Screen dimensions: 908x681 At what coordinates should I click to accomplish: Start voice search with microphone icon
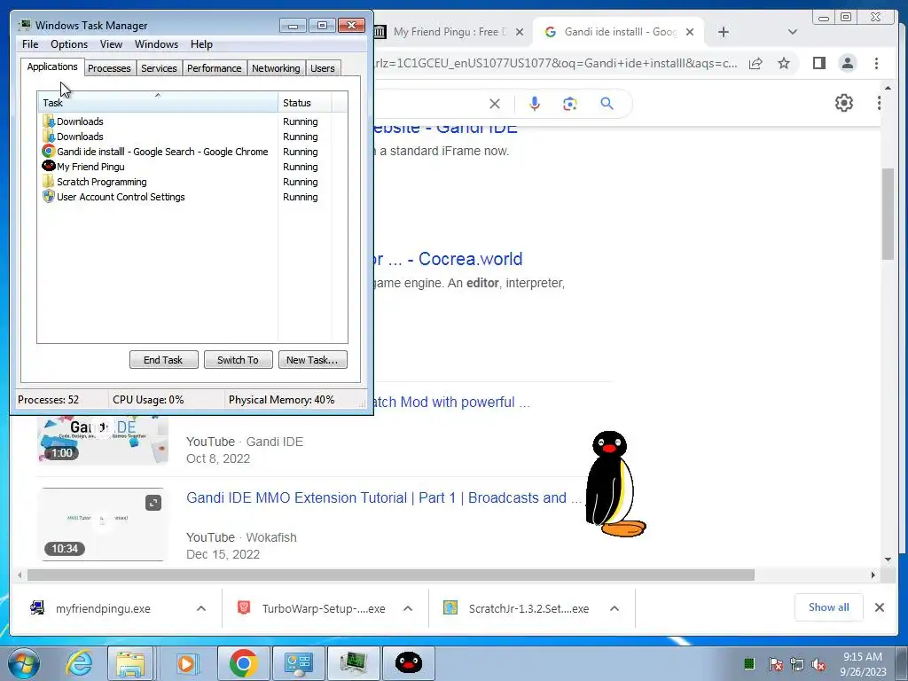point(535,104)
